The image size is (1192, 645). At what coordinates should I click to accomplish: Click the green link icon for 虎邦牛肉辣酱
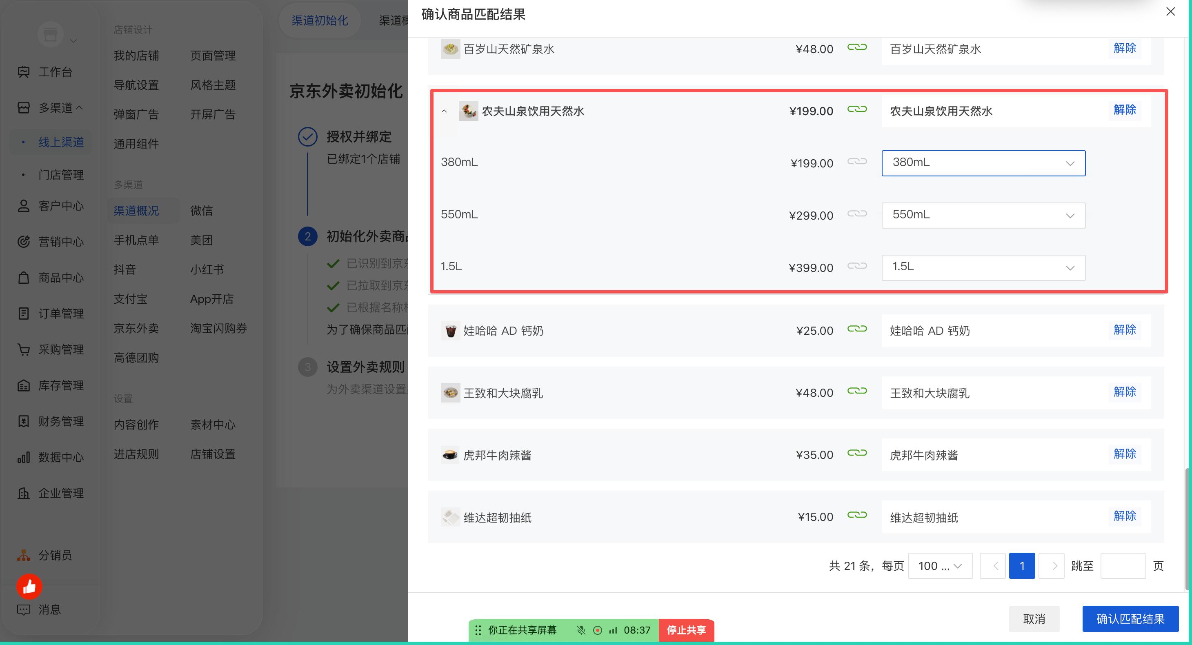click(x=857, y=453)
